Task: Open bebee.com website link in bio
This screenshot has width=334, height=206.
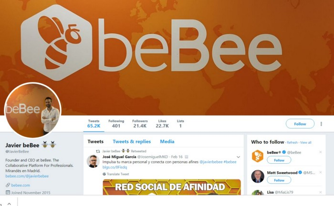Action: (21, 185)
